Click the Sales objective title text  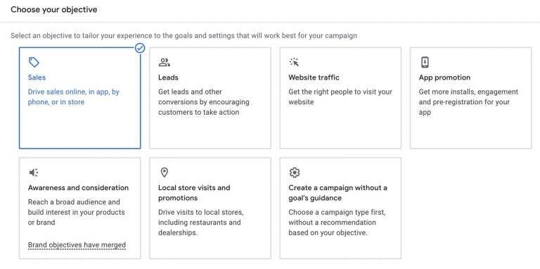pos(37,77)
